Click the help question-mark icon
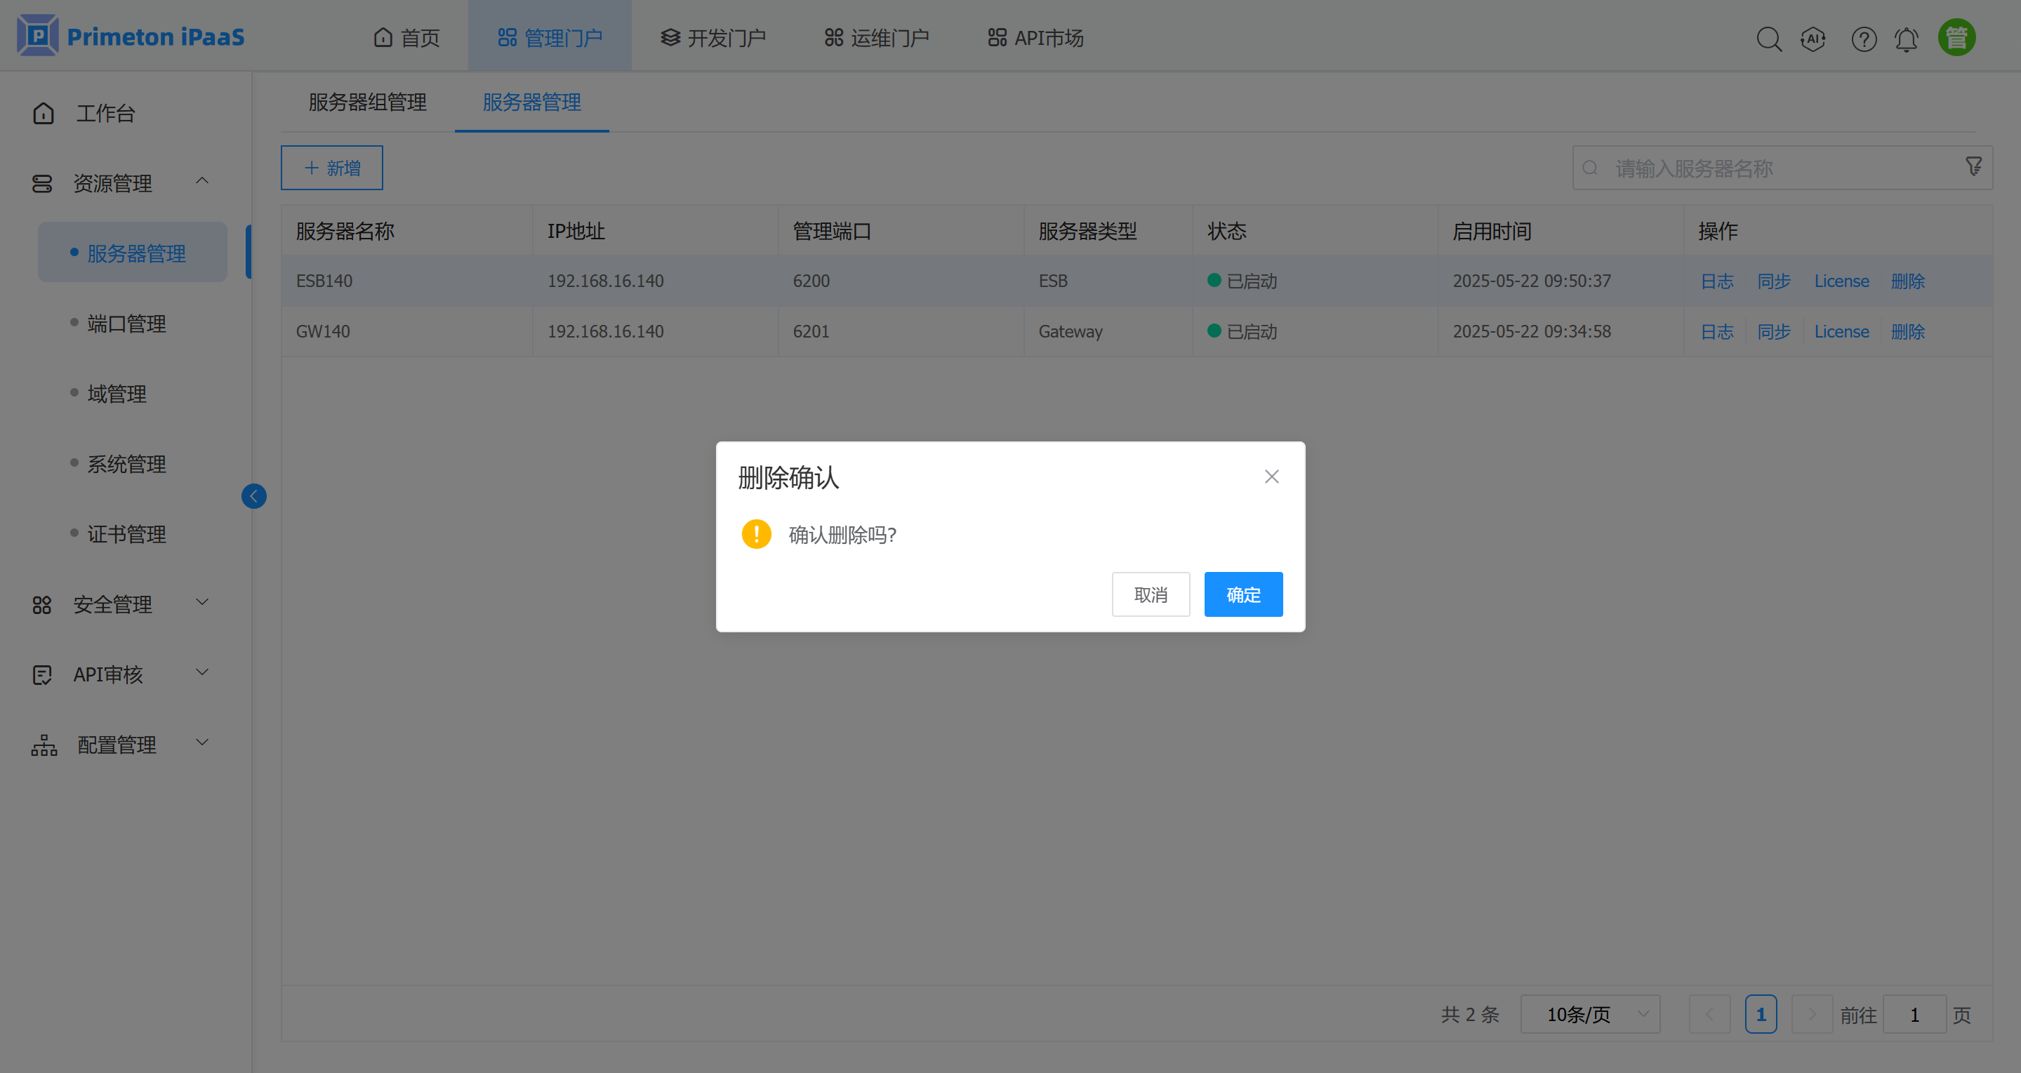2021x1073 pixels. pyautogui.click(x=1864, y=39)
